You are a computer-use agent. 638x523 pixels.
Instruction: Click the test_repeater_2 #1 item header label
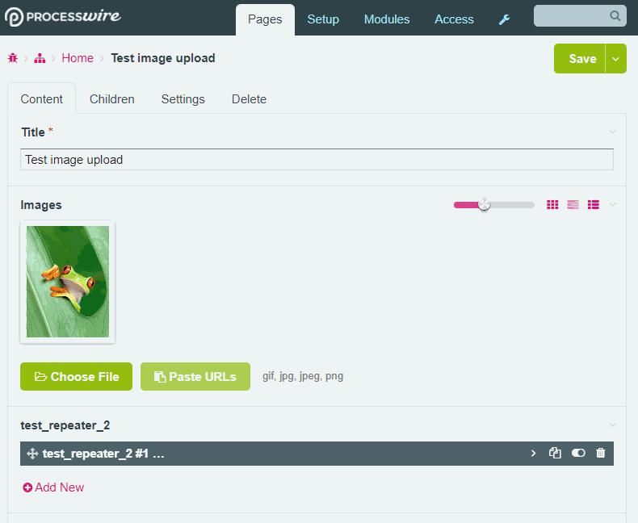[x=103, y=454]
